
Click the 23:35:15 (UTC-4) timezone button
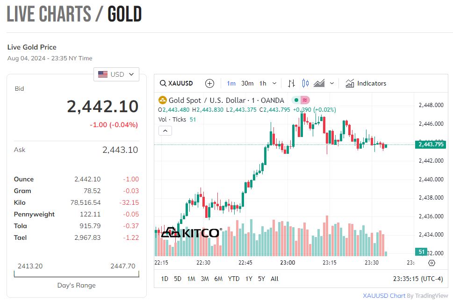tap(417, 279)
